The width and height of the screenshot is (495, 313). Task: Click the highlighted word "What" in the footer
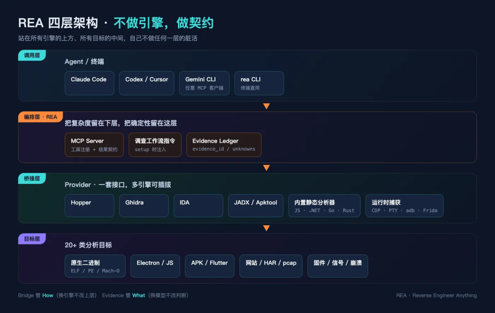(138, 295)
